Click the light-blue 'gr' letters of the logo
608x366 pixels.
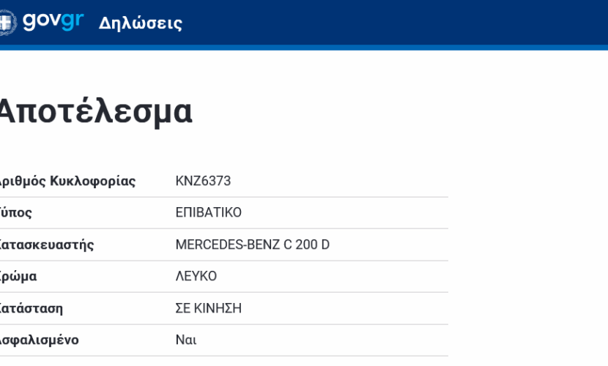(x=73, y=21)
